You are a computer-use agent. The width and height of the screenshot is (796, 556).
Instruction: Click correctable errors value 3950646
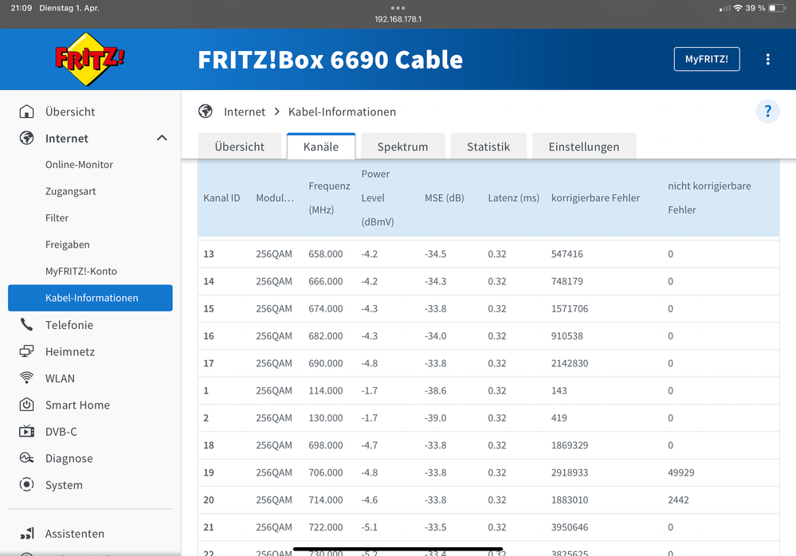tap(570, 527)
